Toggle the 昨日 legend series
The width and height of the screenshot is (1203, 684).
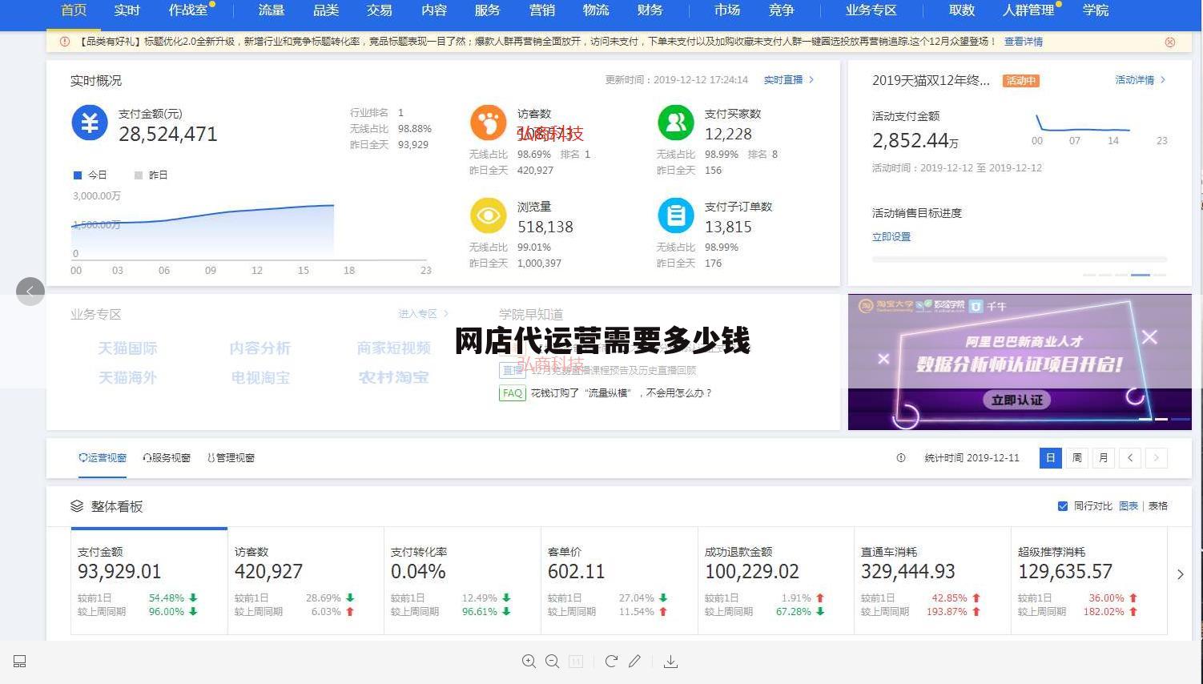(x=151, y=175)
